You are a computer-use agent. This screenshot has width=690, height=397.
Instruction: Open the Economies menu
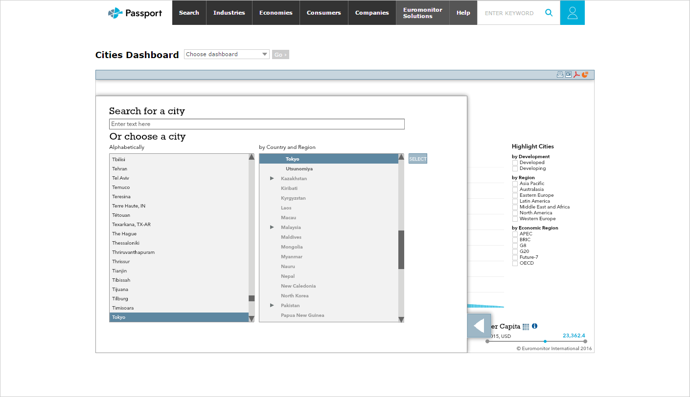pos(276,13)
